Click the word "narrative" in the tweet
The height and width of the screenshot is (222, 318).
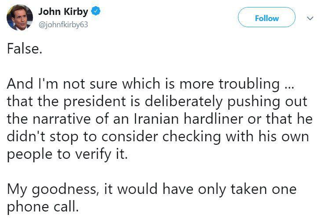click(62, 119)
